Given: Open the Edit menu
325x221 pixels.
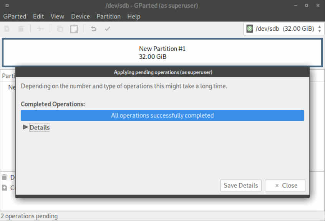Looking at the screenshot, I should coord(38,17).
